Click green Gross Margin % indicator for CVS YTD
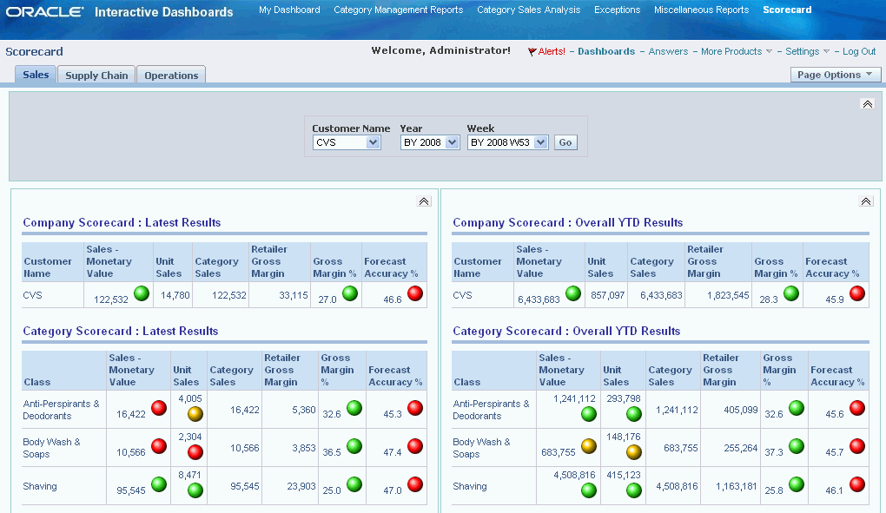 pyautogui.click(x=791, y=293)
